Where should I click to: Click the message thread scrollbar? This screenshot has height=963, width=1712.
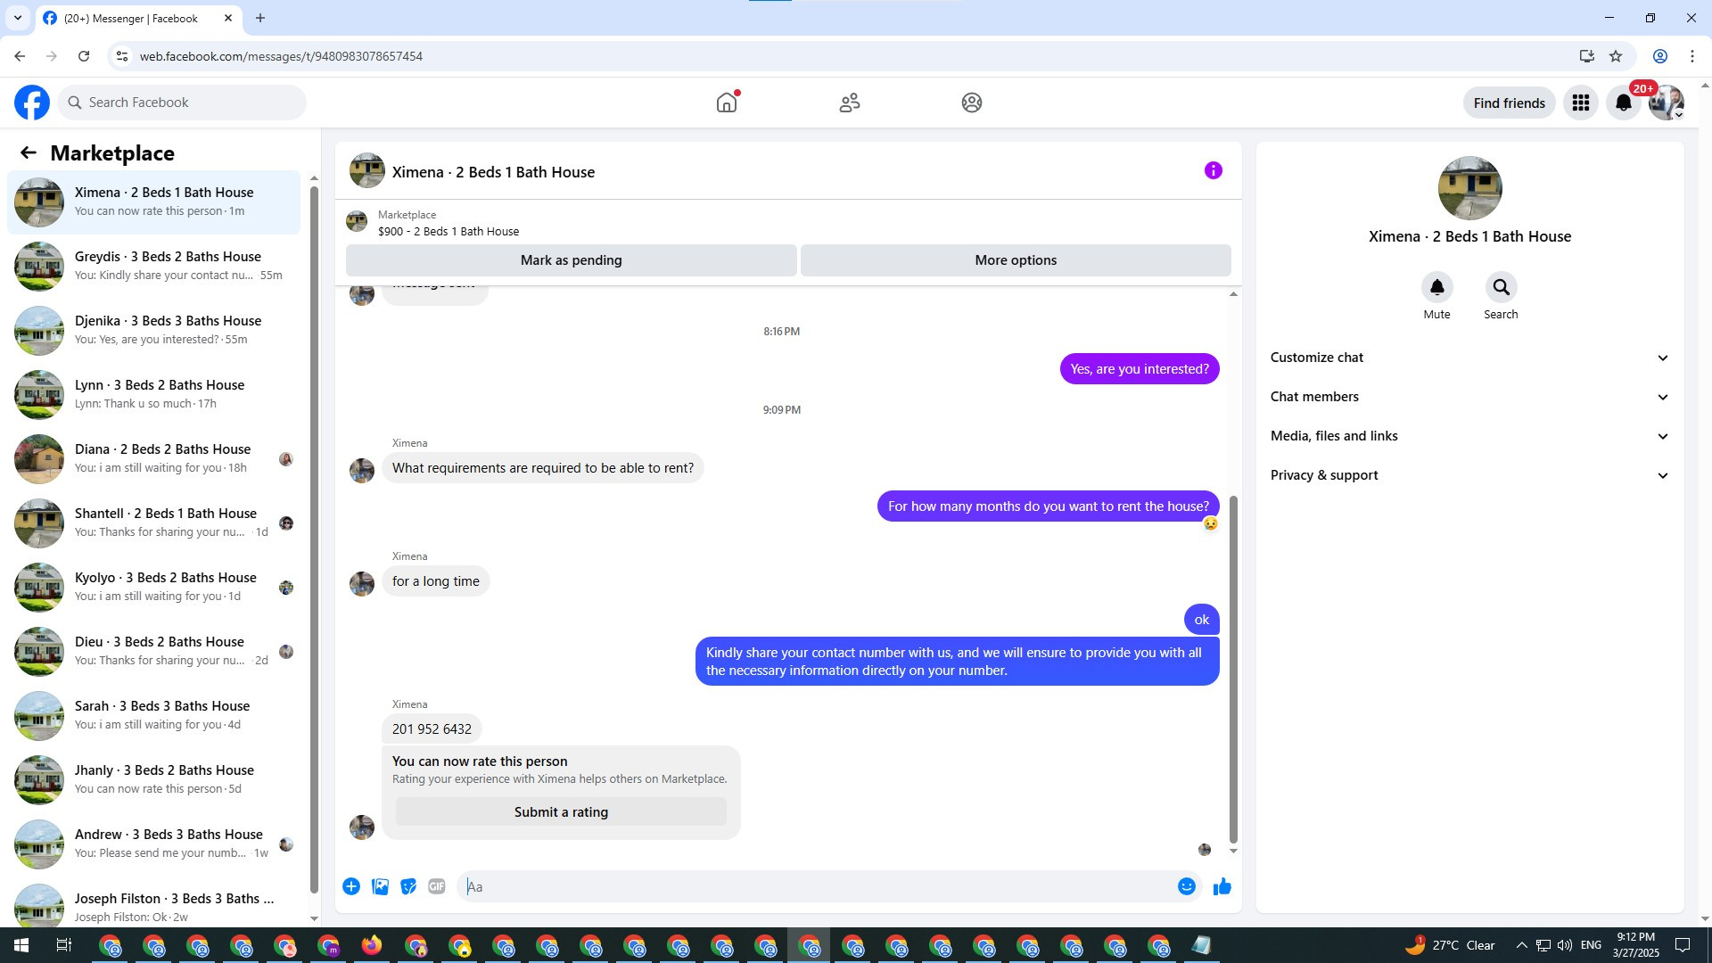[1233, 669]
